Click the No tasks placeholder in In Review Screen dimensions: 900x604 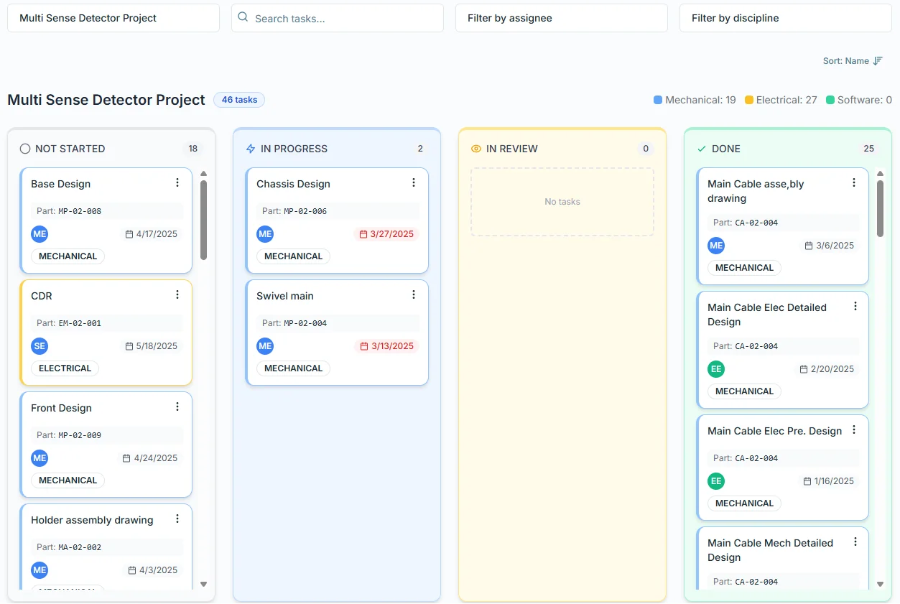pos(562,202)
